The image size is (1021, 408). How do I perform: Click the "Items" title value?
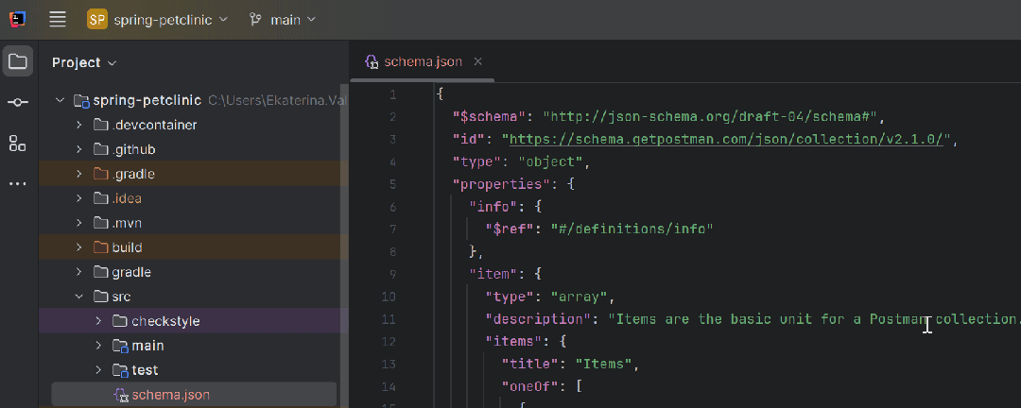point(603,364)
